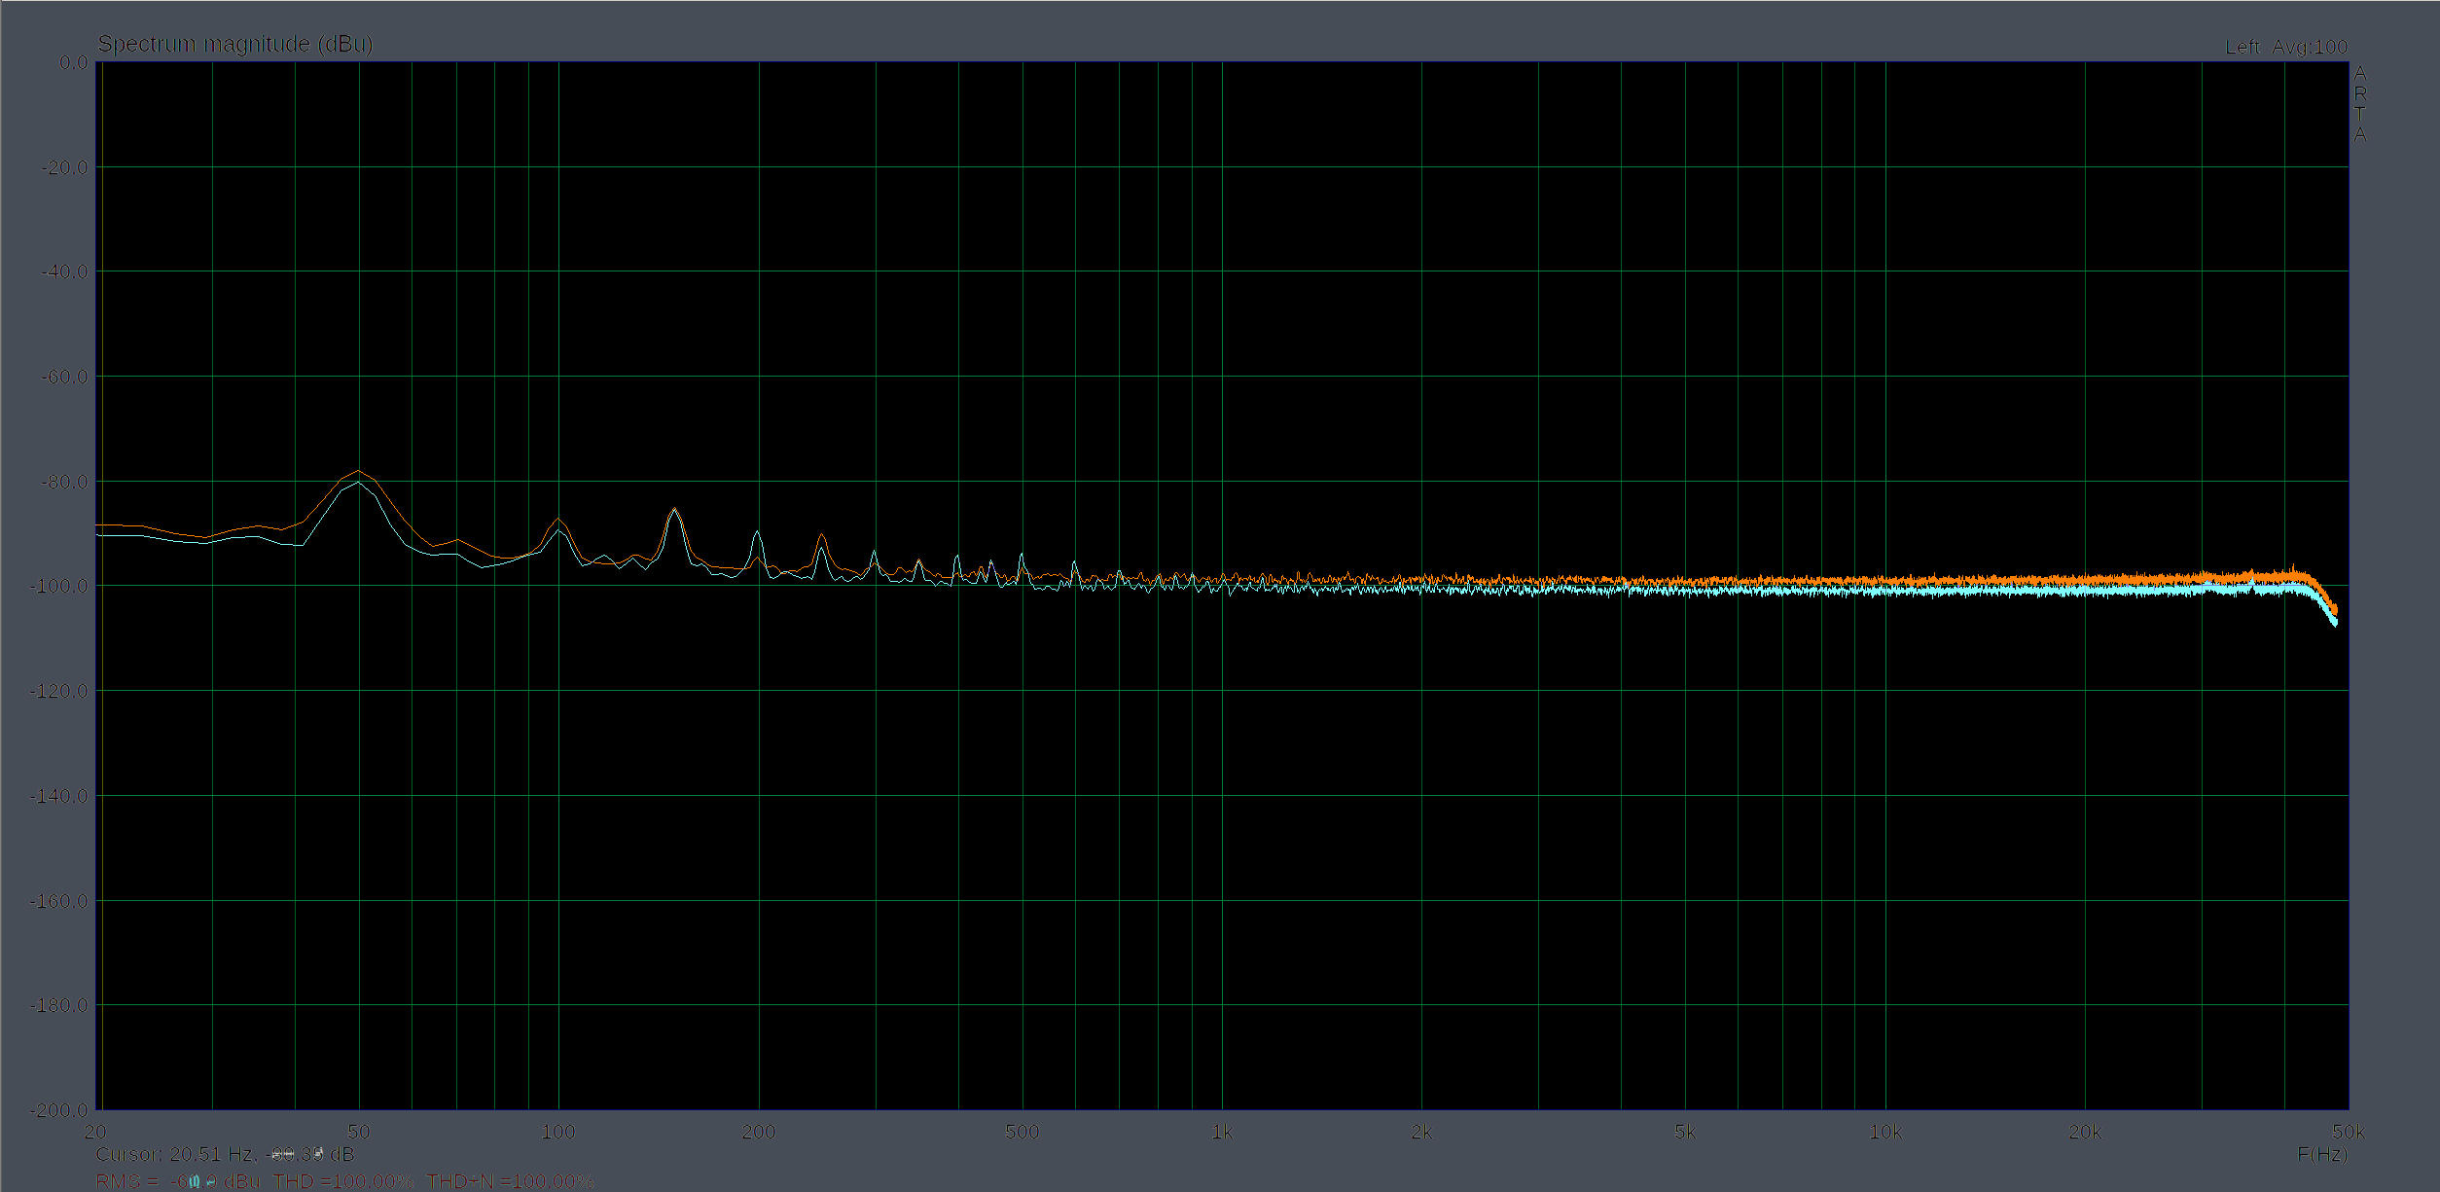Click the 'RMS =' dBu readout
2440x1192 pixels.
[x=178, y=1181]
